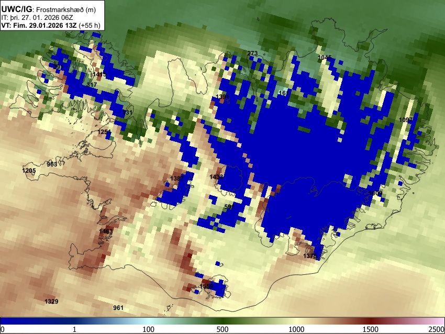
Task: Select the map value 961
Action: [118, 308]
